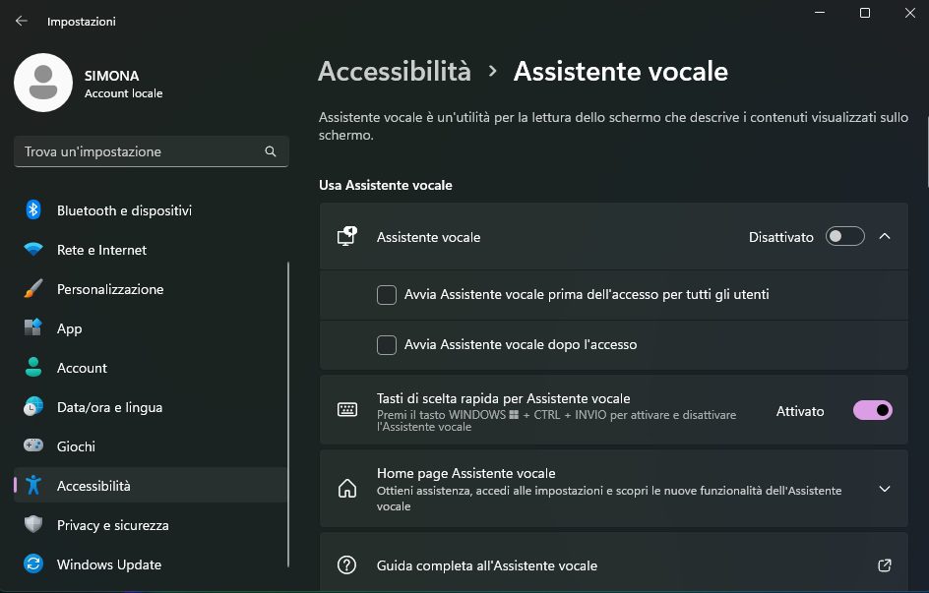Click the Home page house icon
The width and height of the screenshot is (929, 593).
[347, 488]
